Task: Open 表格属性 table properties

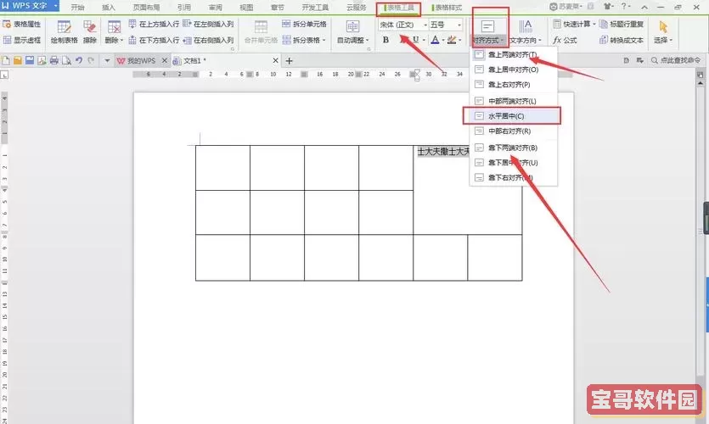Action: 22,25
